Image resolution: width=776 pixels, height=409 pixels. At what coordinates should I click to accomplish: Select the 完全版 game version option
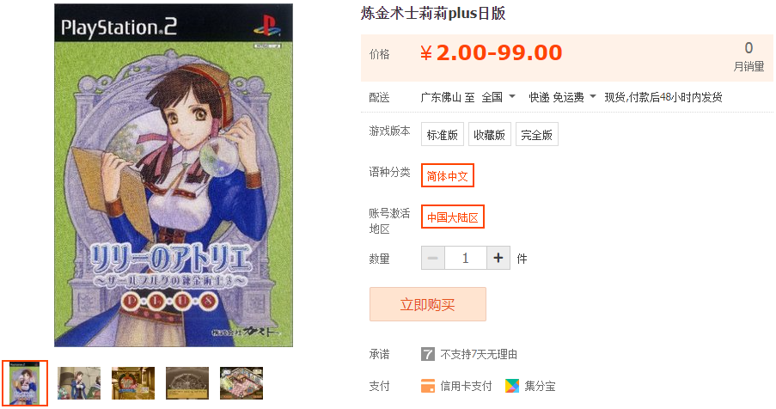tap(537, 135)
